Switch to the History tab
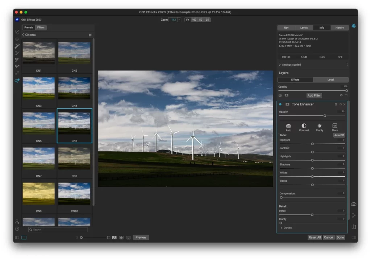 click(x=339, y=28)
